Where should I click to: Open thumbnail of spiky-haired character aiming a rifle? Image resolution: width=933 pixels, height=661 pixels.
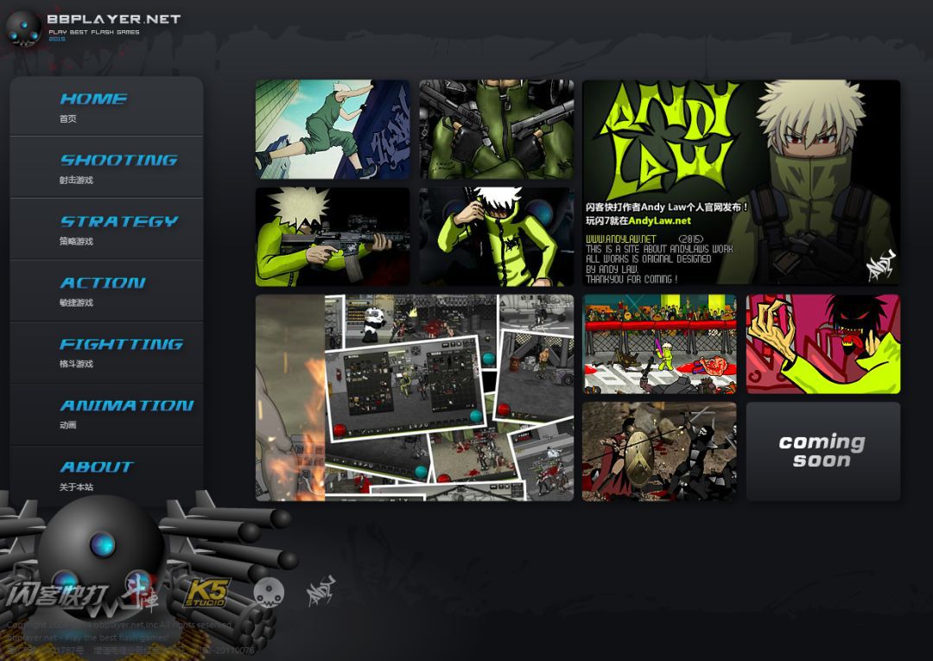pyautogui.click(x=333, y=237)
